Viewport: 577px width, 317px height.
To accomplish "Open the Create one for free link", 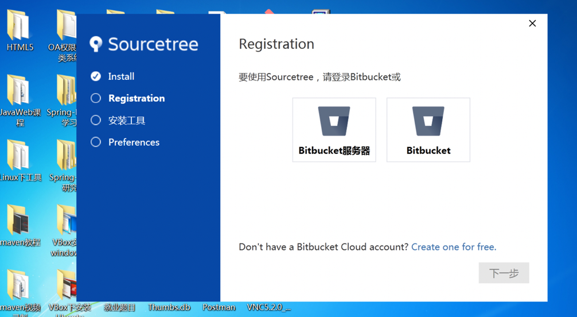I will coord(454,246).
